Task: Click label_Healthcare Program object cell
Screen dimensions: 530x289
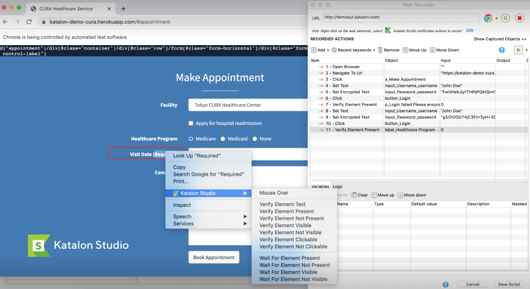Action: (x=412, y=130)
